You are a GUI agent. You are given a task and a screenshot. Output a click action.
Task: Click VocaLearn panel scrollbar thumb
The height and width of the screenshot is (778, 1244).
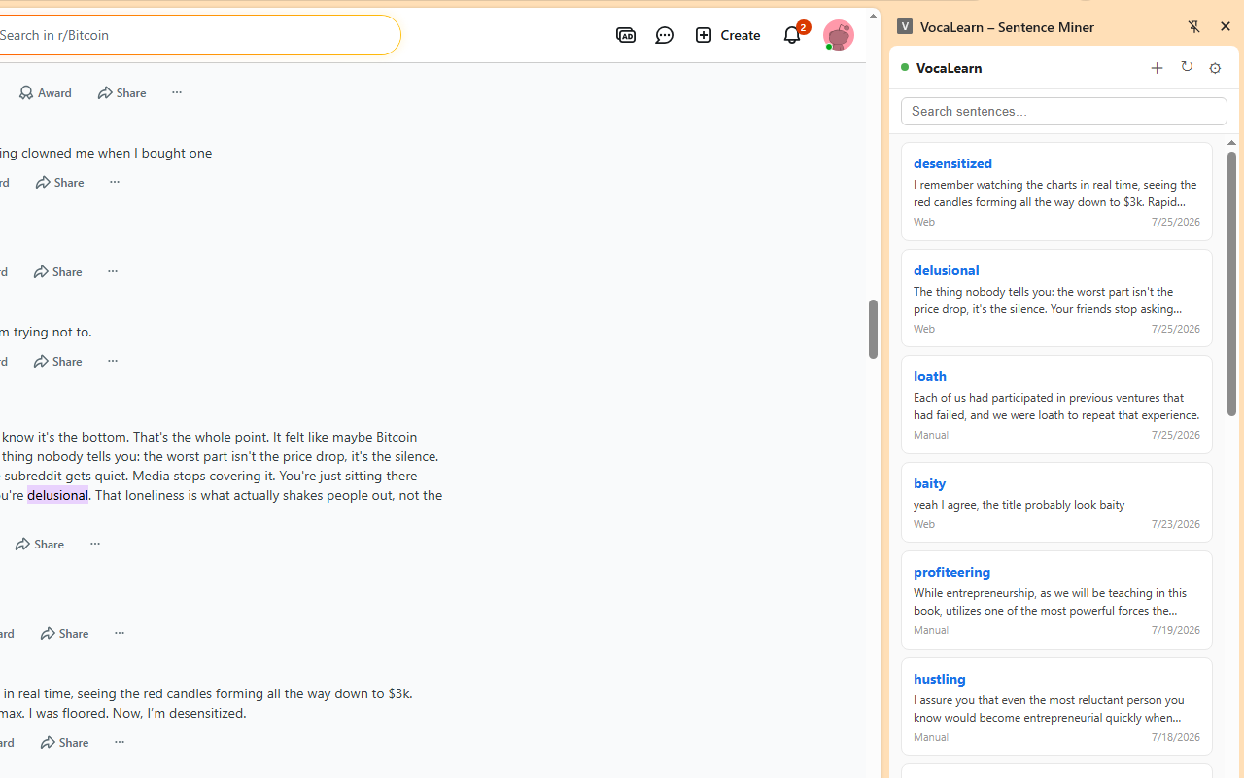pos(1231,284)
